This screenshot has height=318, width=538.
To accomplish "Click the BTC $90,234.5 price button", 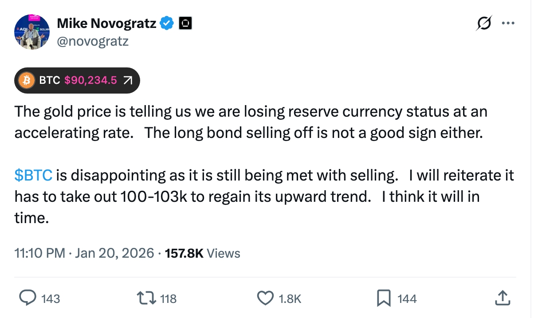I will click(x=77, y=80).
